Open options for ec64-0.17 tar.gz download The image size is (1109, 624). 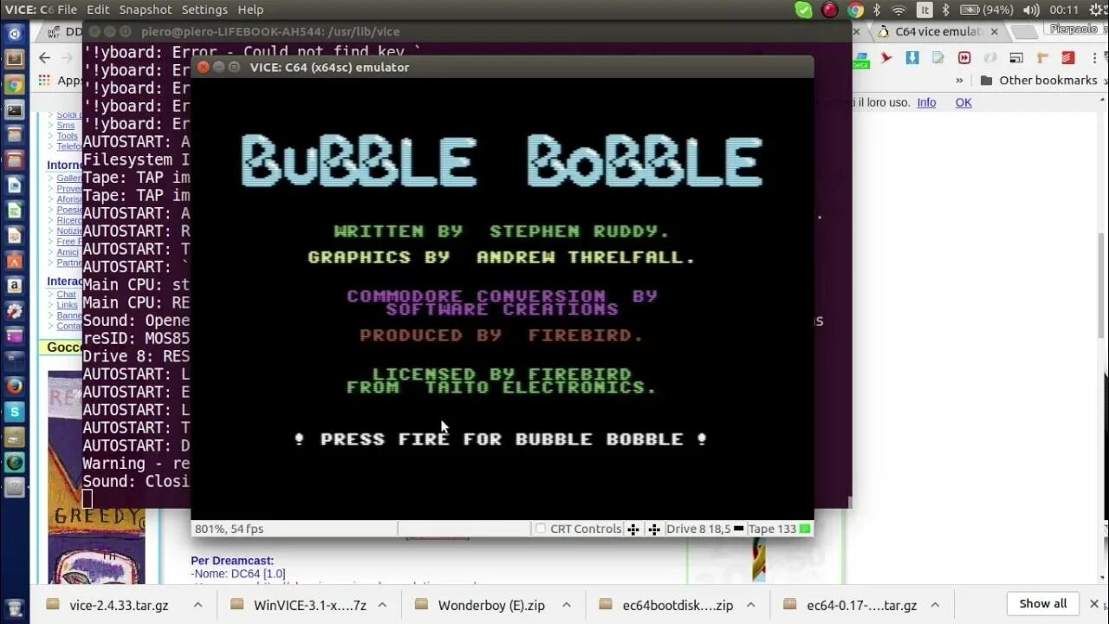(x=935, y=605)
